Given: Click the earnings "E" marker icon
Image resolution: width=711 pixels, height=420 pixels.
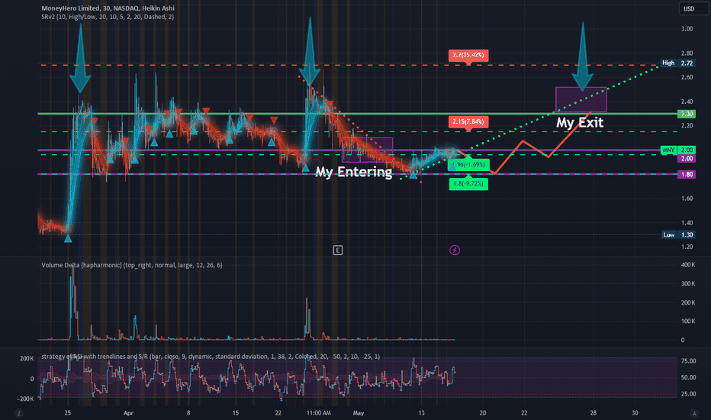Looking at the screenshot, I should click(x=338, y=250).
